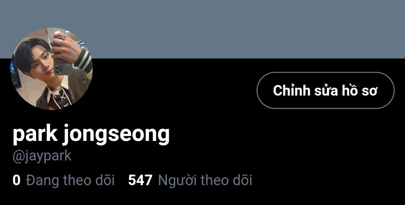Click the face in the profile picture
The height and width of the screenshot is (205, 405).
click(x=43, y=63)
